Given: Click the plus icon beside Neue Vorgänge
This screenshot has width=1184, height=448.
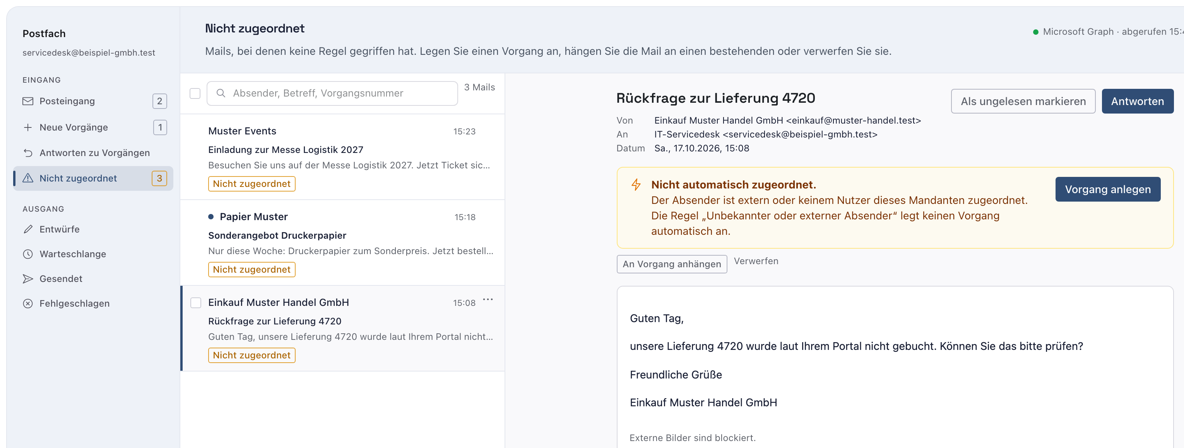Looking at the screenshot, I should [x=28, y=127].
